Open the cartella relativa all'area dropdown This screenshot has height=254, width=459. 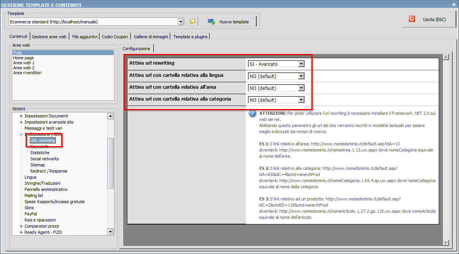coord(301,88)
